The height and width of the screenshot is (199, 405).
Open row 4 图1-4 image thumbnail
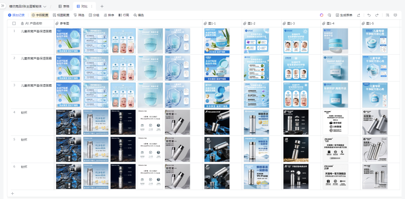click(x=335, y=122)
